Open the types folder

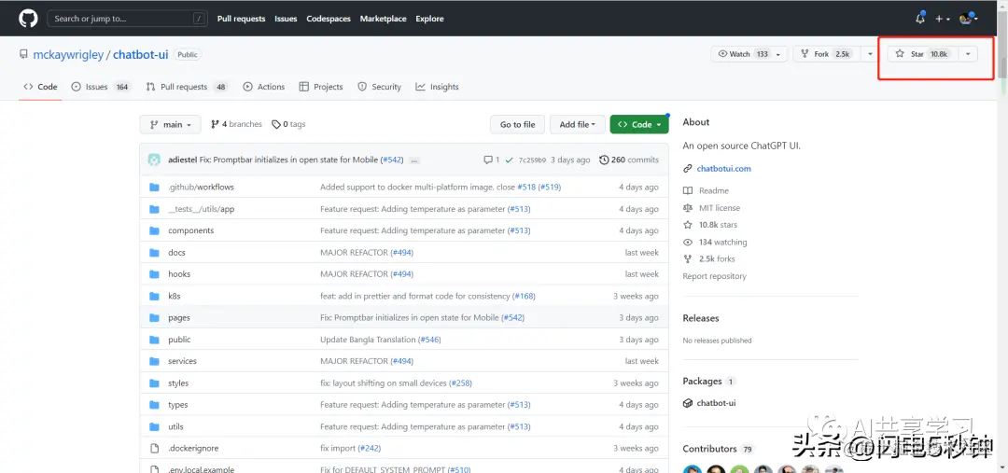pos(178,405)
